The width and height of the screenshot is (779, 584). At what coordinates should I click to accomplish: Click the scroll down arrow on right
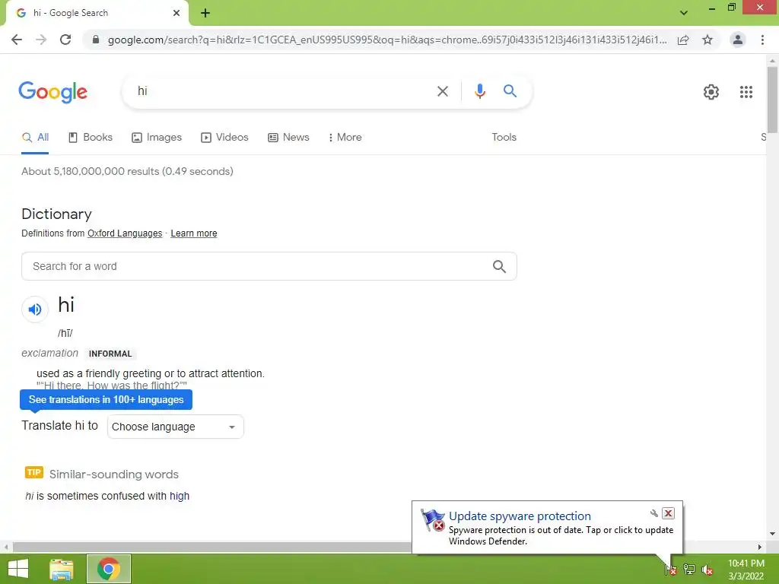point(772,534)
